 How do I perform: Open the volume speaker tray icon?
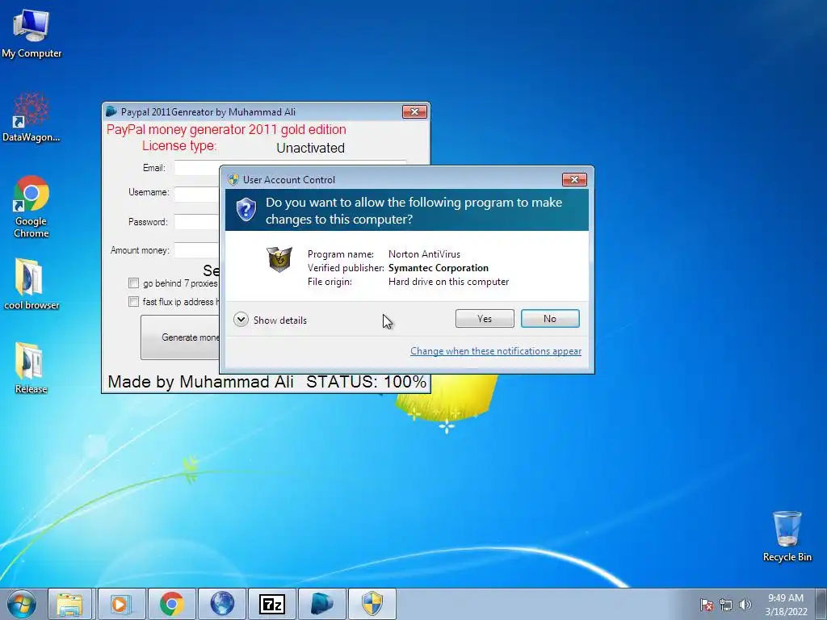pos(745,605)
